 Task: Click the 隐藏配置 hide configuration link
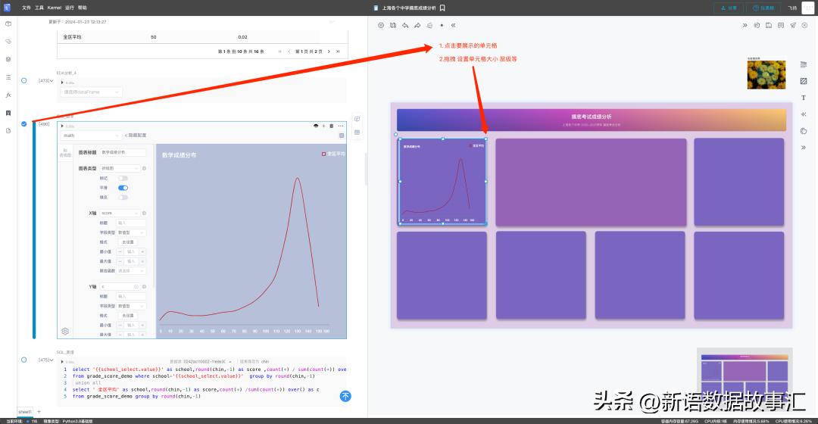click(x=136, y=136)
